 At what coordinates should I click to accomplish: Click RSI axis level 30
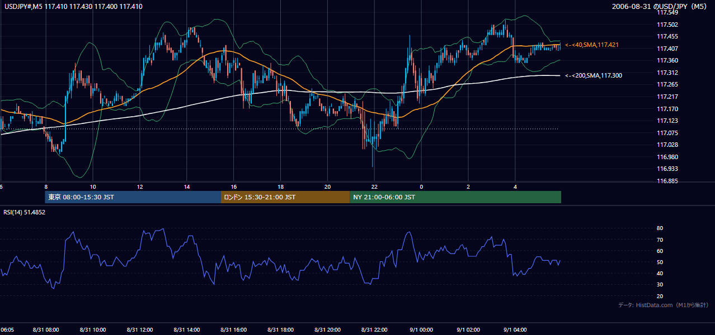pyautogui.click(x=660, y=285)
